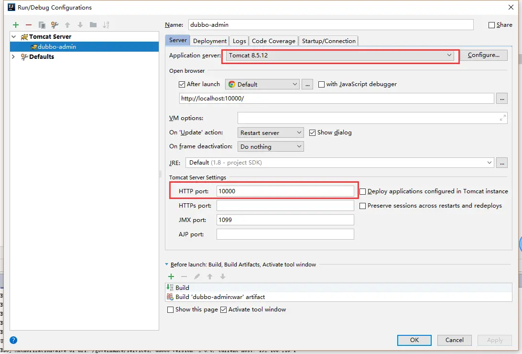Click the HTTPs port field
The image size is (522, 354).
point(285,206)
